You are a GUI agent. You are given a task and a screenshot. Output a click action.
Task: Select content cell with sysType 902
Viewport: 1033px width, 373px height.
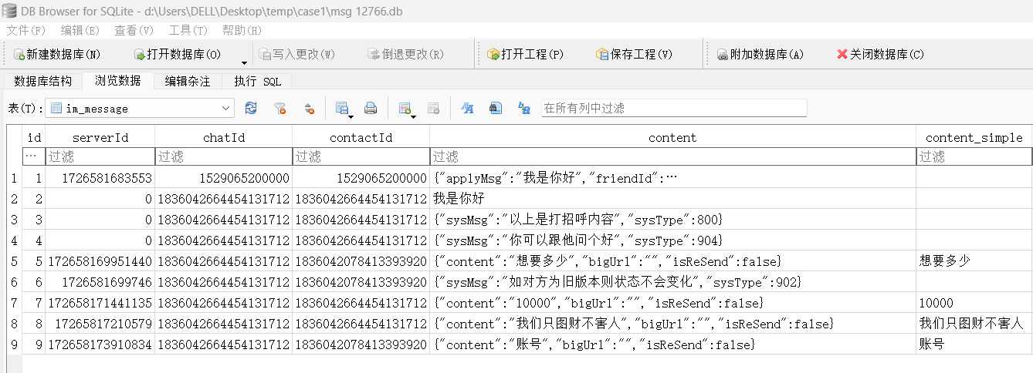click(x=673, y=282)
